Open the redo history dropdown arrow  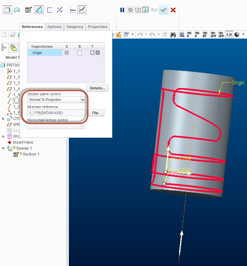pyautogui.click(x=159, y=34)
